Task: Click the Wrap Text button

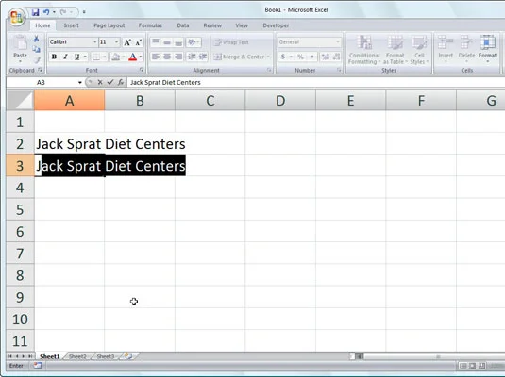Action: click(x=231, y=42)
